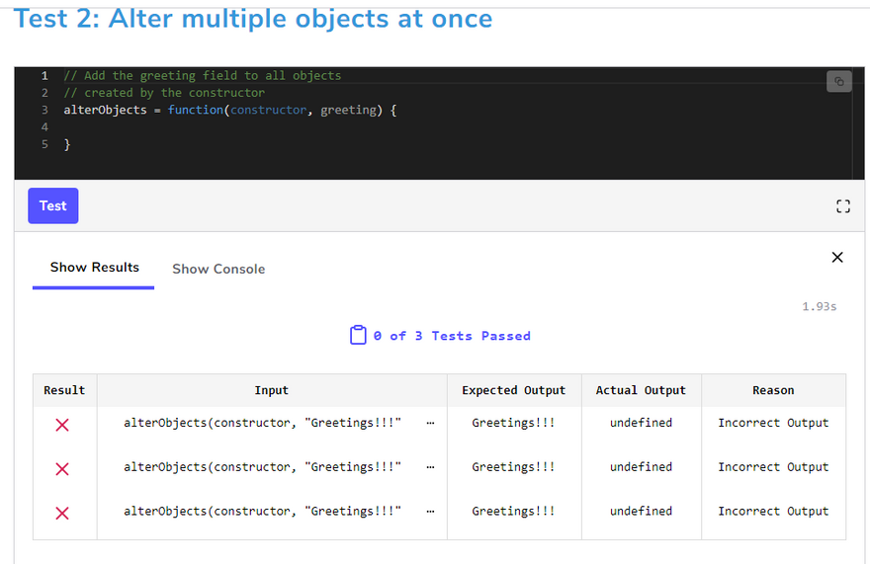Run the code with the Test button

[x=52, y=205]
